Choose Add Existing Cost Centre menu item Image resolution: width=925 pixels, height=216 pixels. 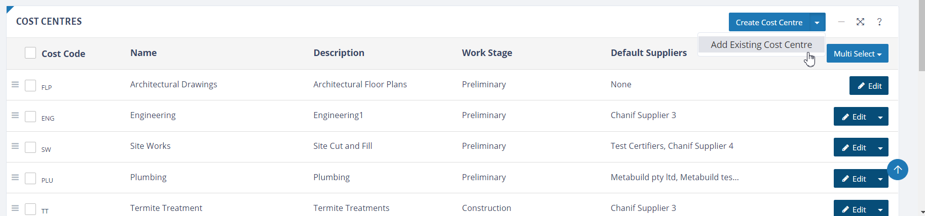click(761, 44)
